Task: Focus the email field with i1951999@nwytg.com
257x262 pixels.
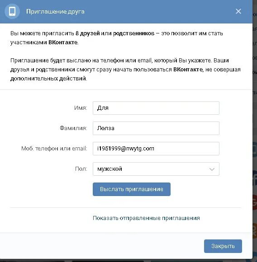Action: pos(156,149)
